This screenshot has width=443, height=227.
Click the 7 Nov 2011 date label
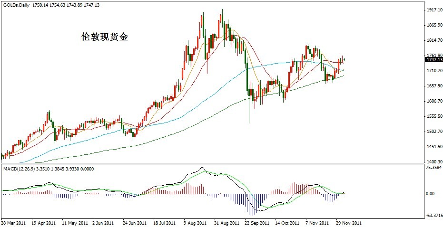[317, 222]
